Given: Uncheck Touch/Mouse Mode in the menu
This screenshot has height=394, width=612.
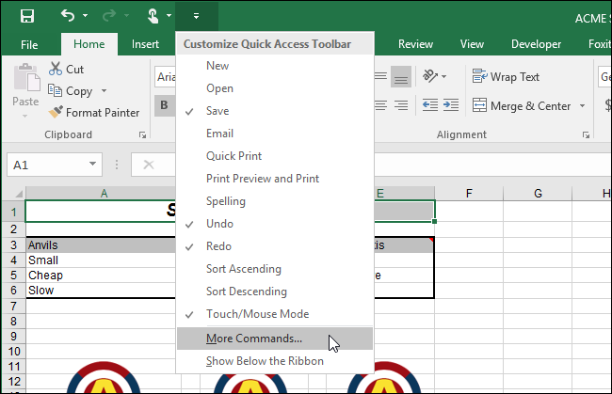Looking at the screenshot, I should [275, 314].
